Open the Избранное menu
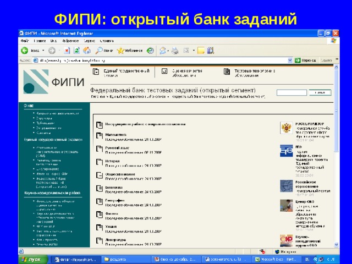 (70, 41)
